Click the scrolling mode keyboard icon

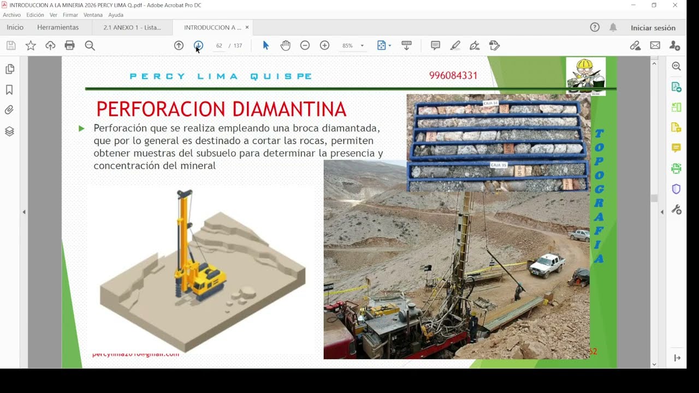pos(406,46)
